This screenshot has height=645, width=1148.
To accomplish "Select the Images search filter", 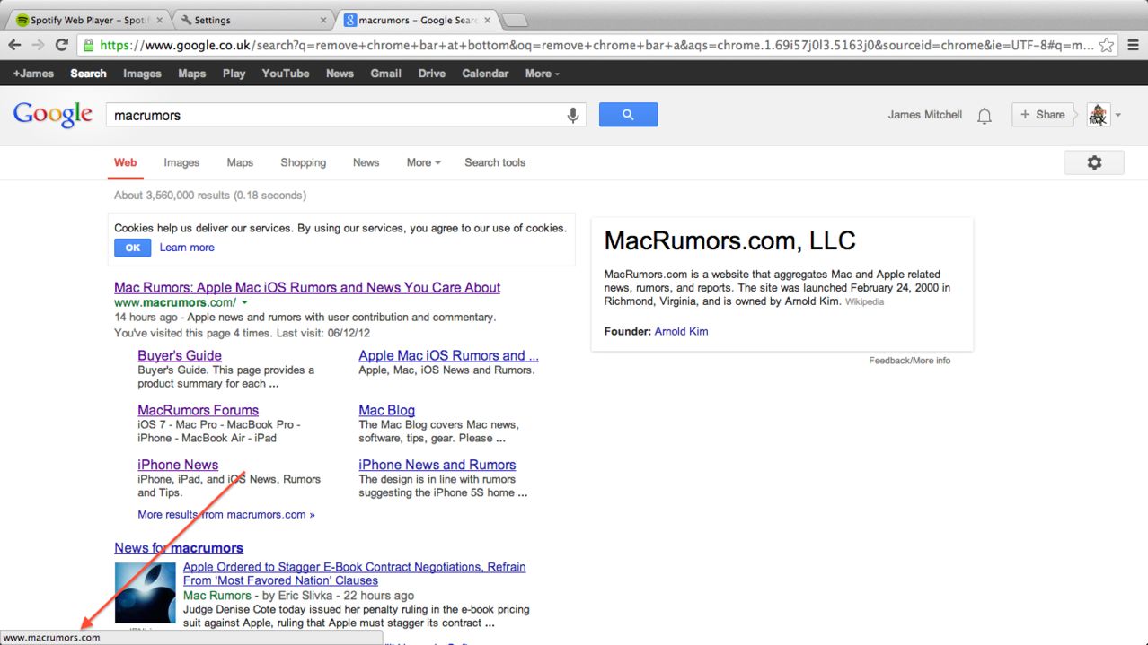I will (x=181, y=162).
